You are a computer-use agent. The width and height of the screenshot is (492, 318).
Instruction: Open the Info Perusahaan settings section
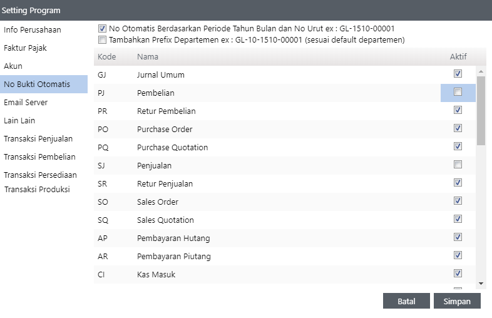click(x=33, y=29)
